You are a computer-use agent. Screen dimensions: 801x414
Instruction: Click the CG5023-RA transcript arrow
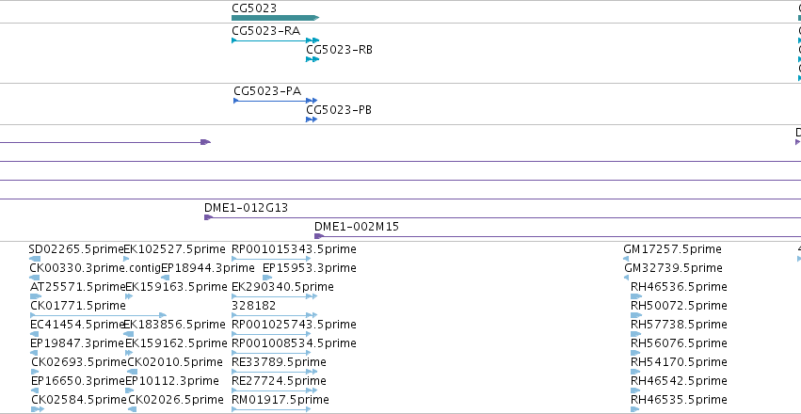(x=276, y=40)
